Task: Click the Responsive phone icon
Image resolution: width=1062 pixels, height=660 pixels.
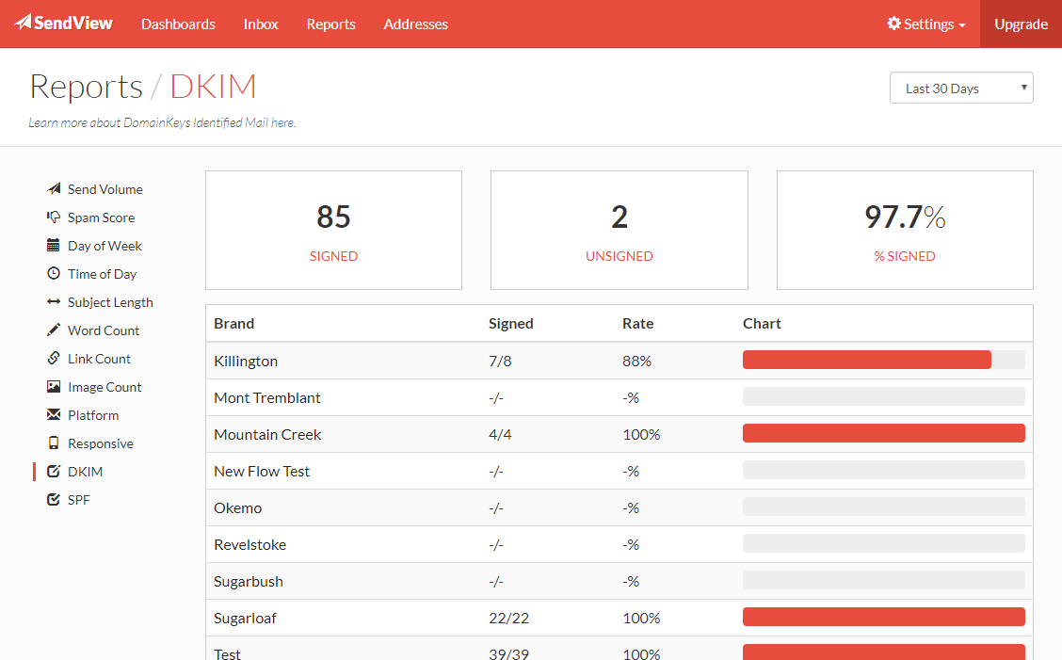Action: click(x=54, y=443)
